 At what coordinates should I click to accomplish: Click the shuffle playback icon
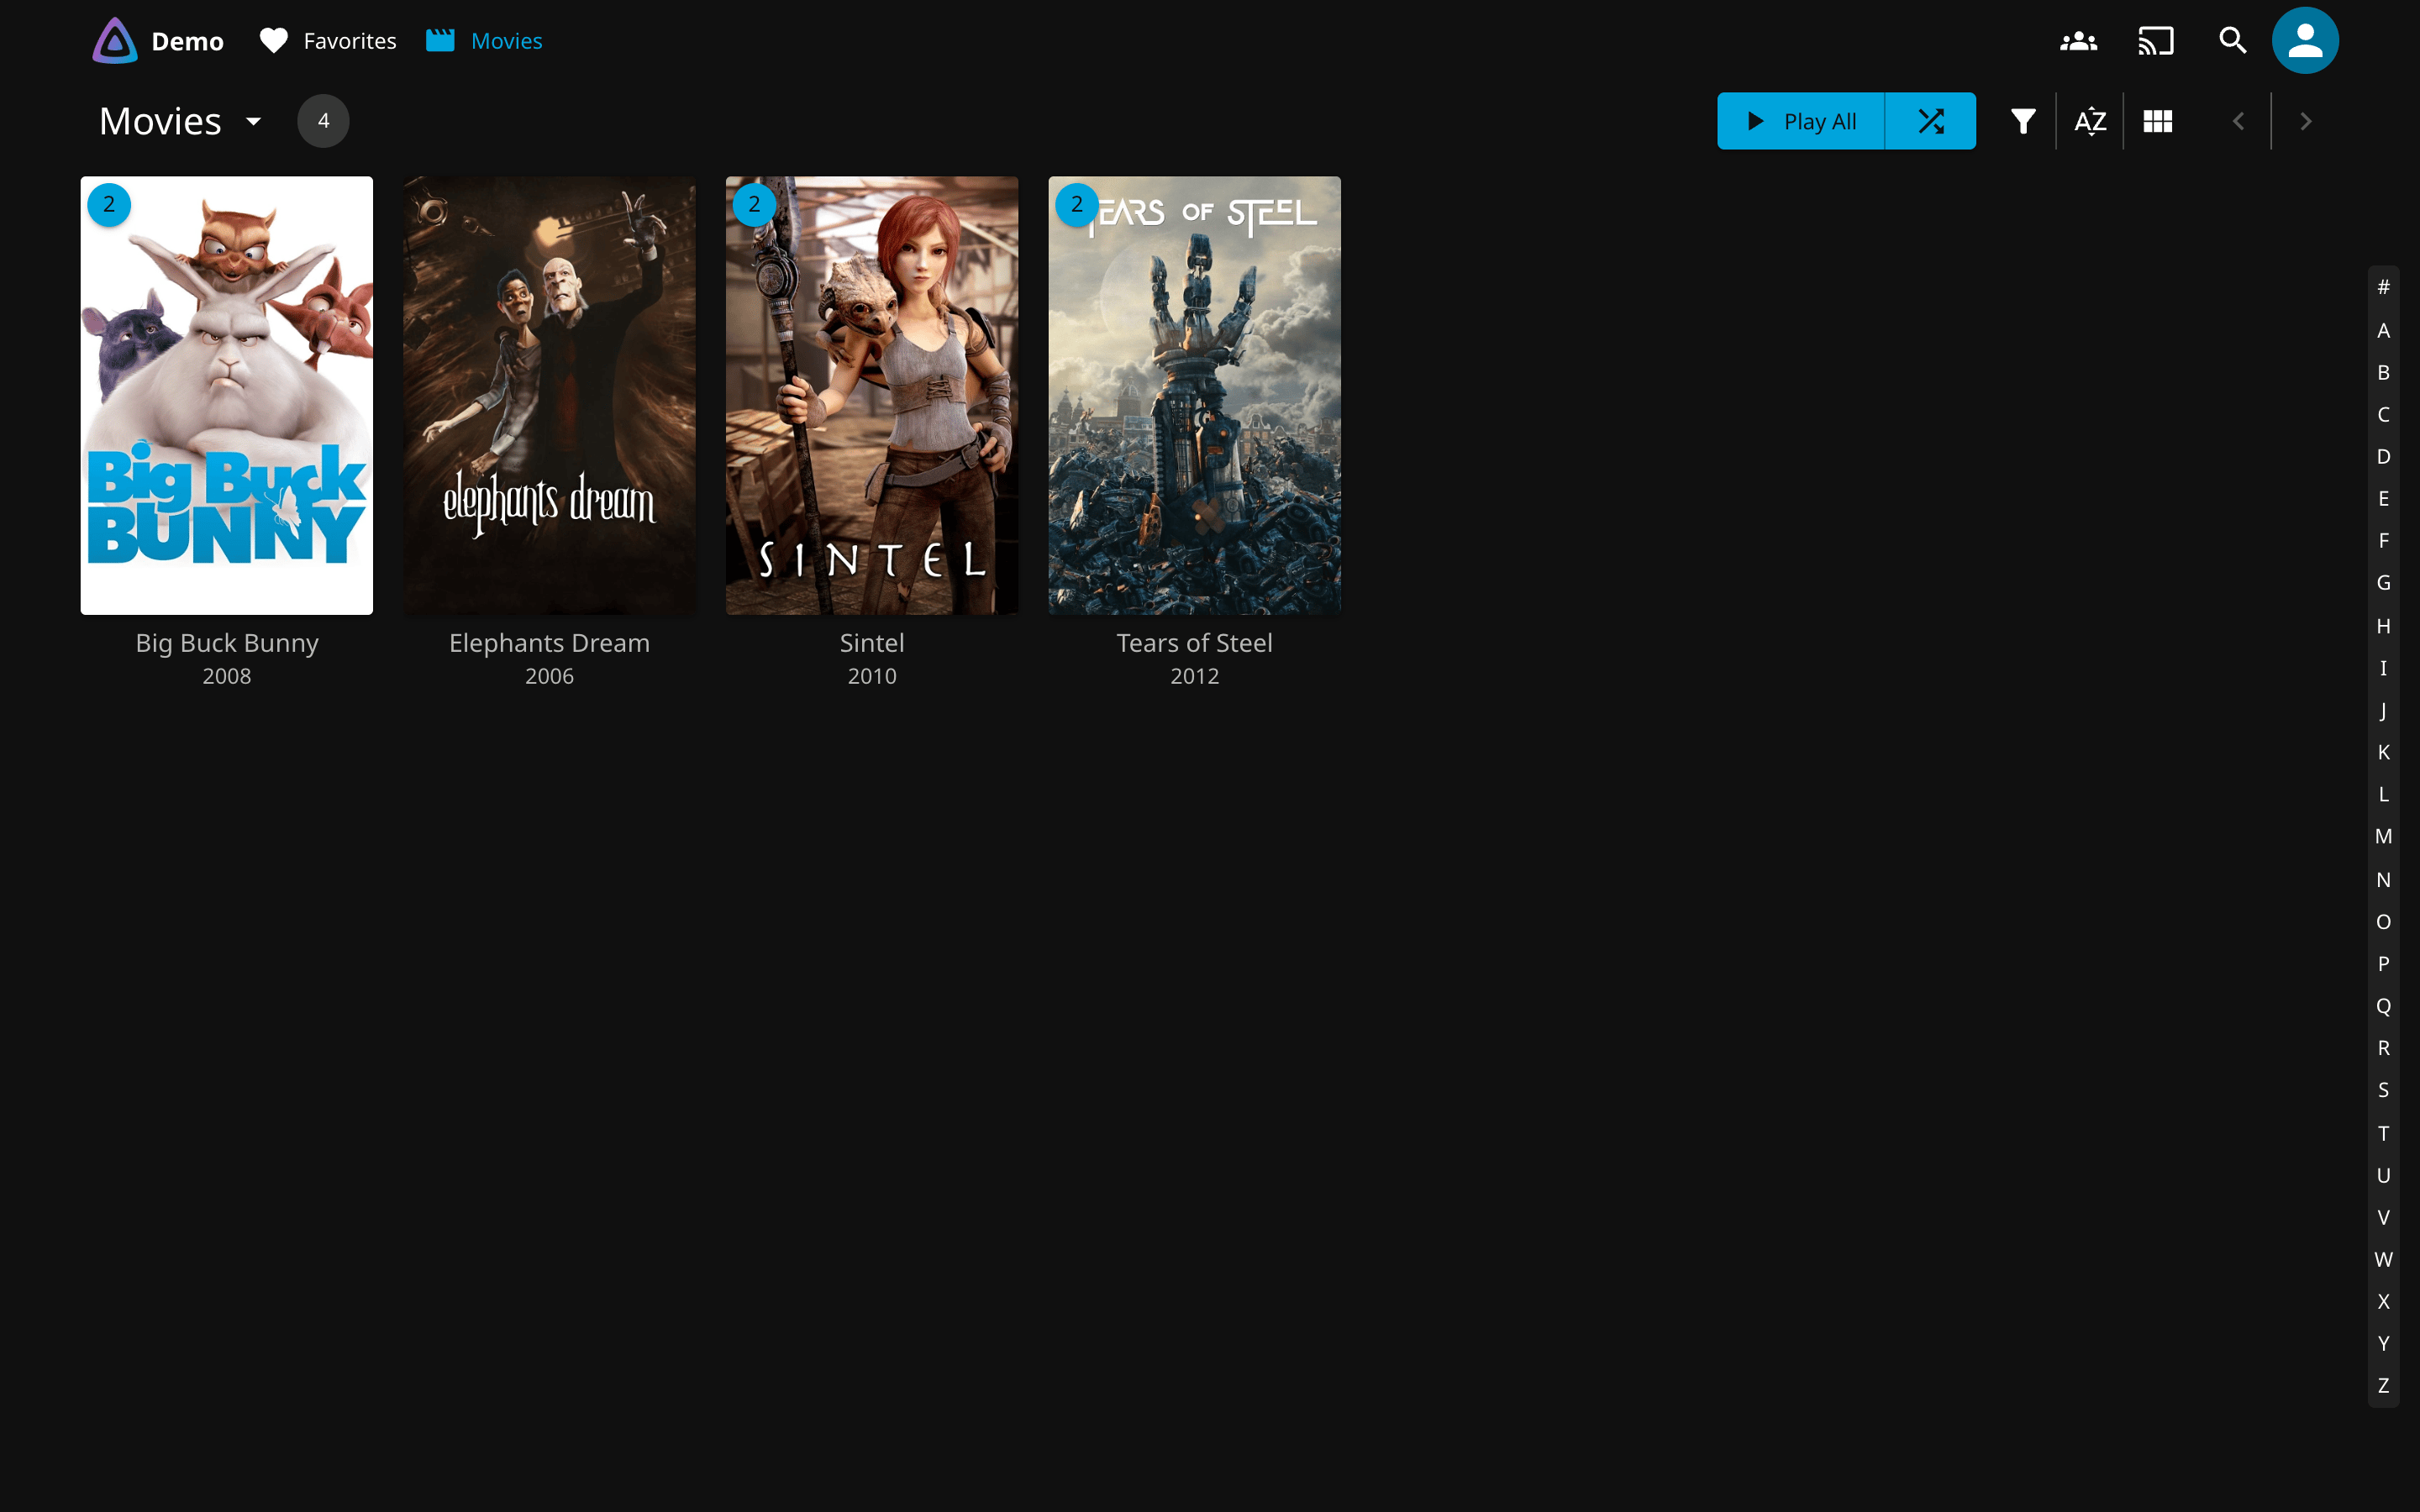pos(1931,121)
